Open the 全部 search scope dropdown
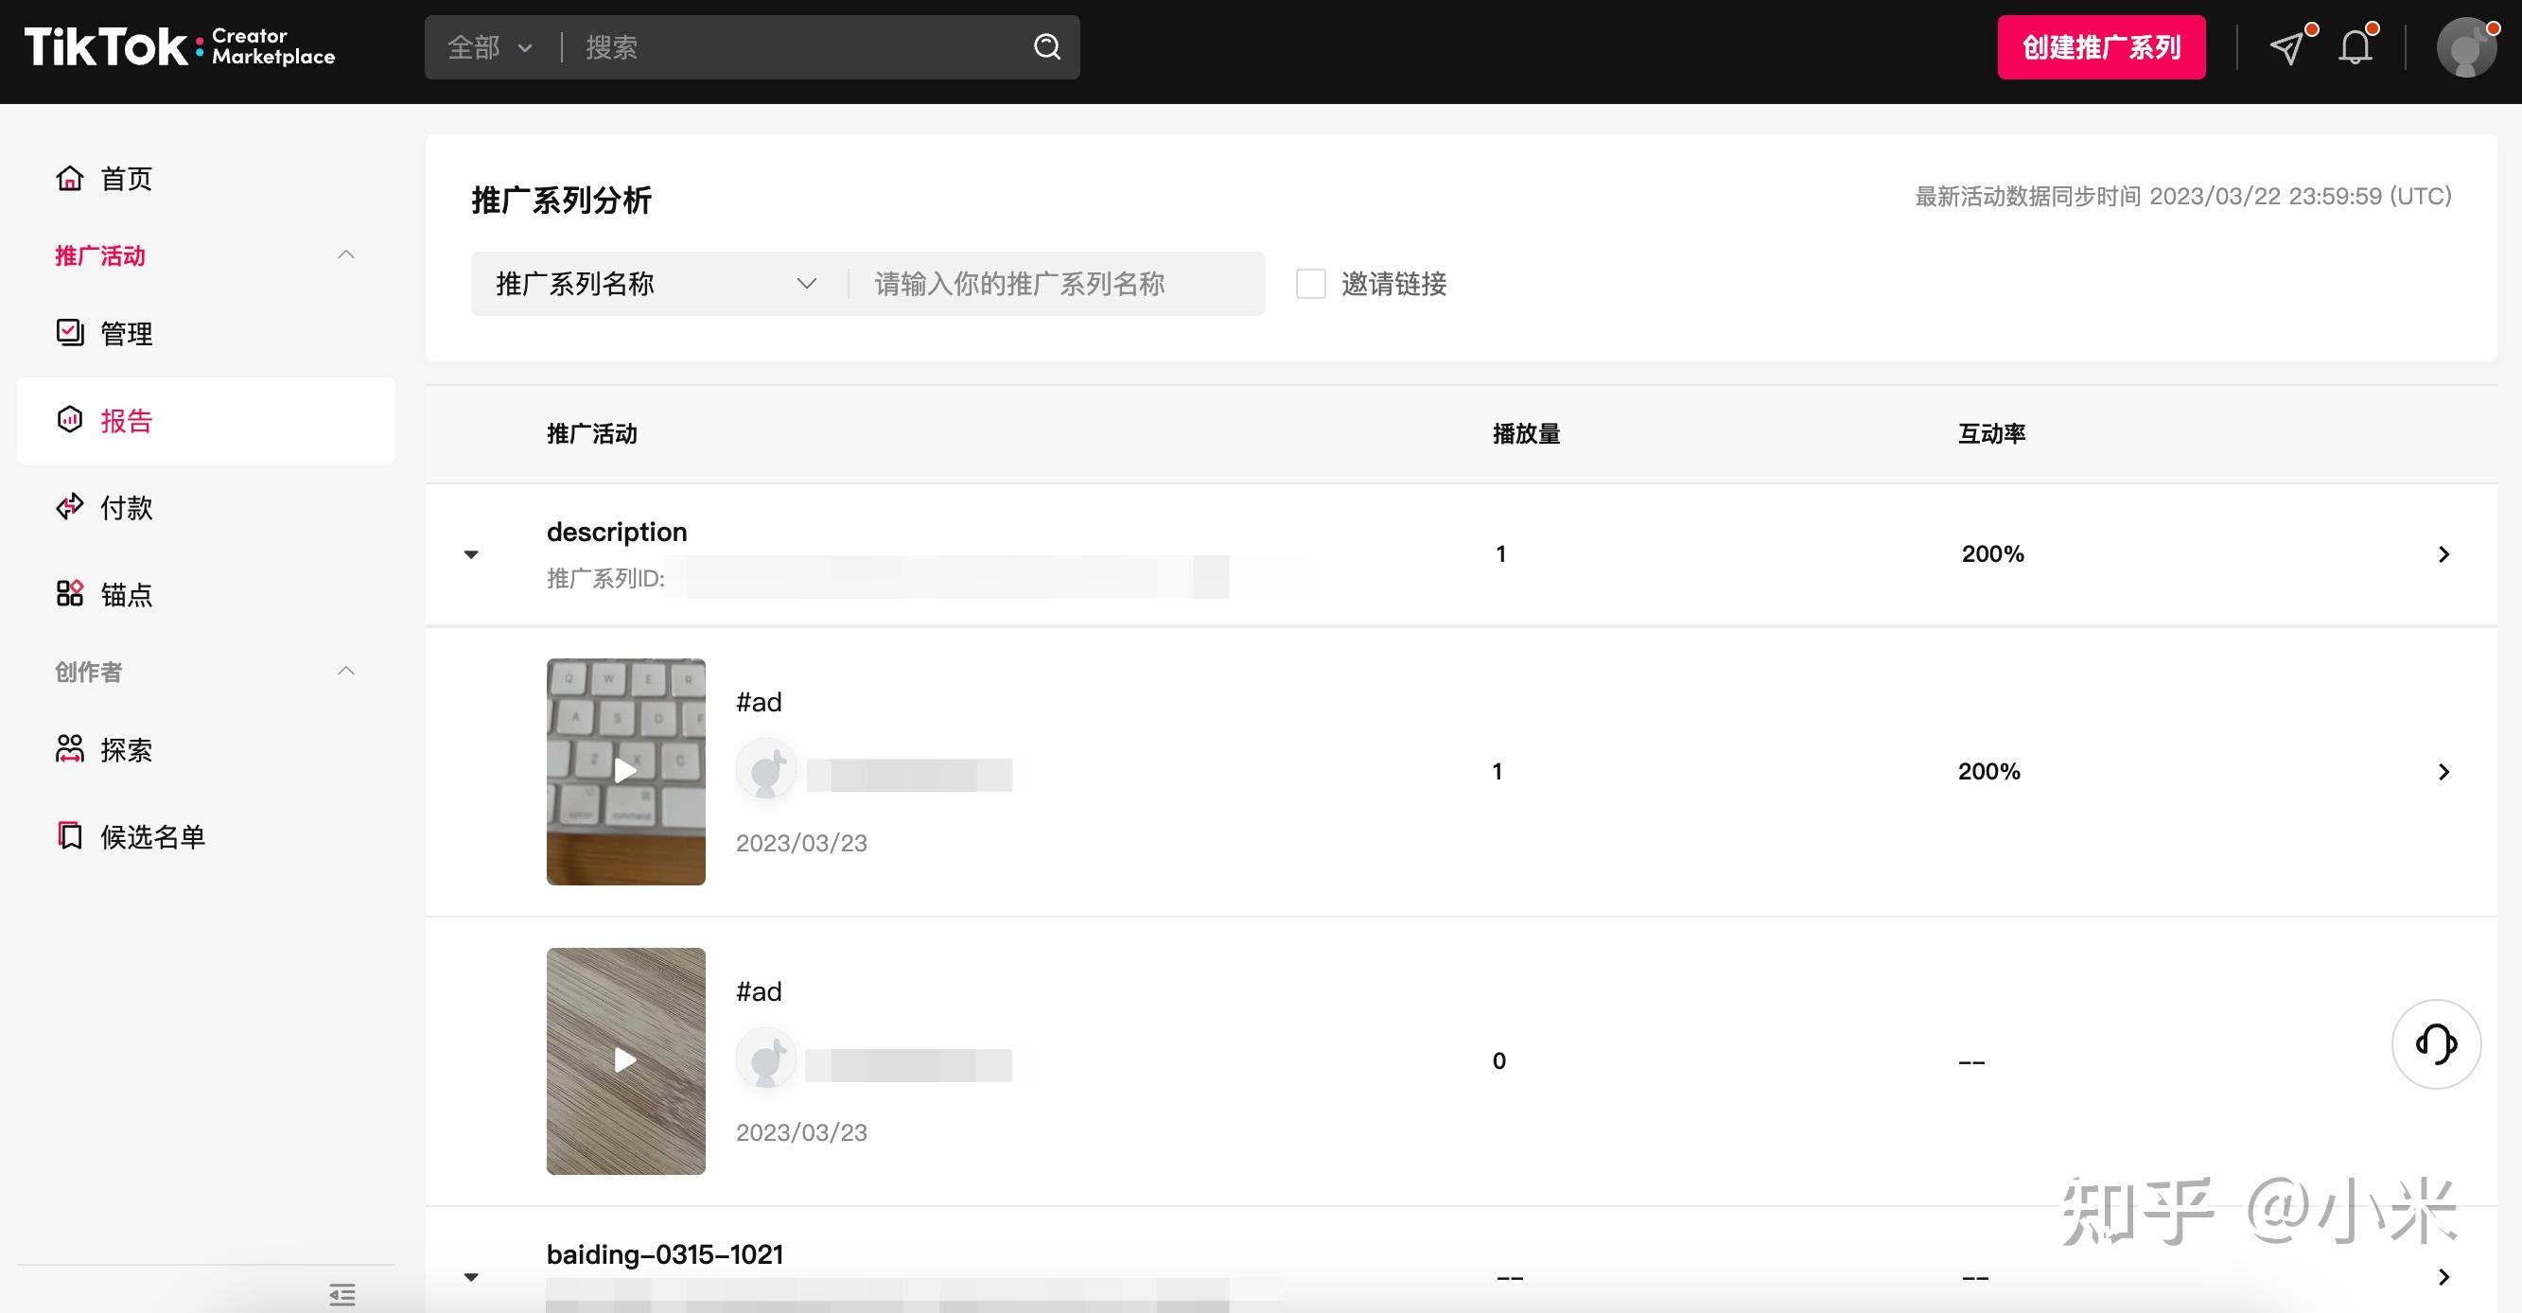This screenshot has width=2522, height=1313. click(x=489, y=47)
